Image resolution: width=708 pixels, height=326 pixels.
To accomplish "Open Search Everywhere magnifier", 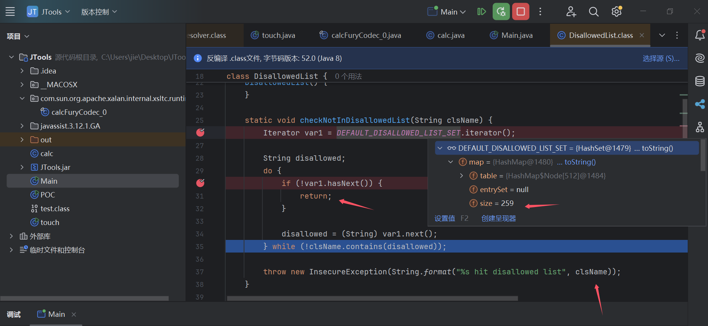I will pyautogui.click(x=594, y=12).
